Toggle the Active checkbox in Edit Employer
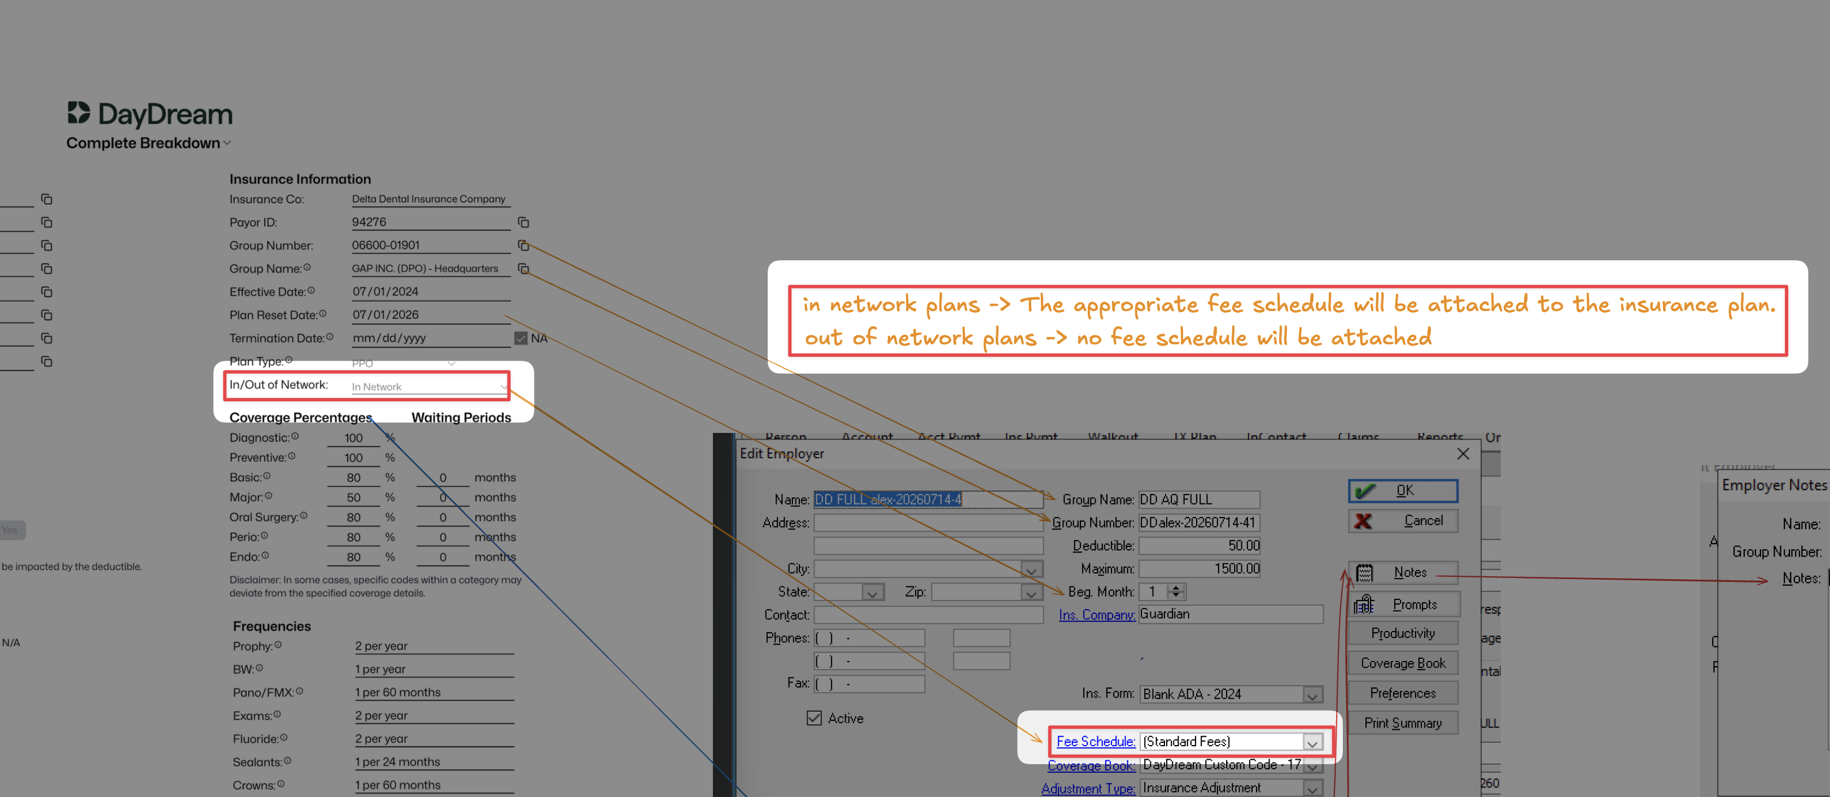Viewport: 1830px width, 797px height. [814, 718]
